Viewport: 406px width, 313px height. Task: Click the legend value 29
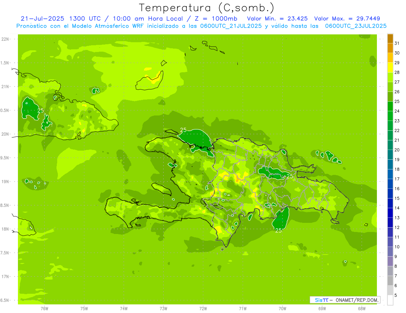(x=397, y=62)
